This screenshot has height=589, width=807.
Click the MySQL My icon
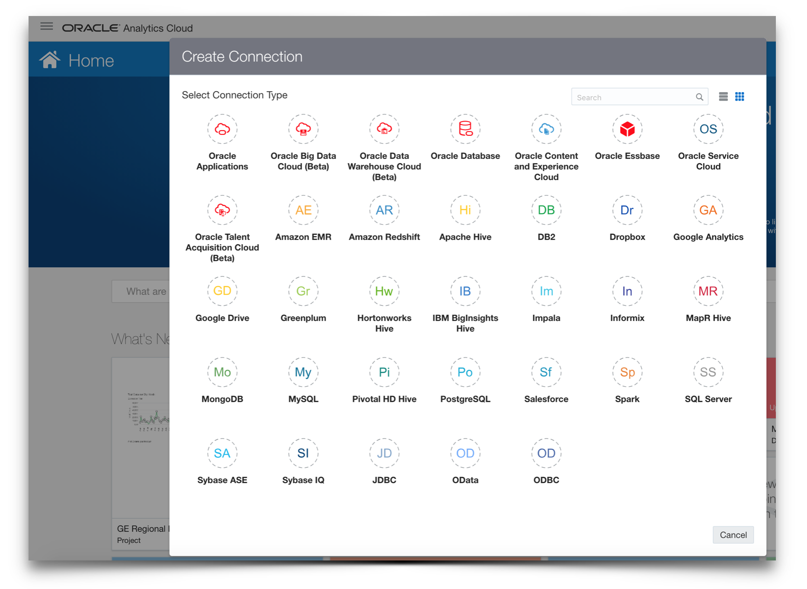point(303,372)
